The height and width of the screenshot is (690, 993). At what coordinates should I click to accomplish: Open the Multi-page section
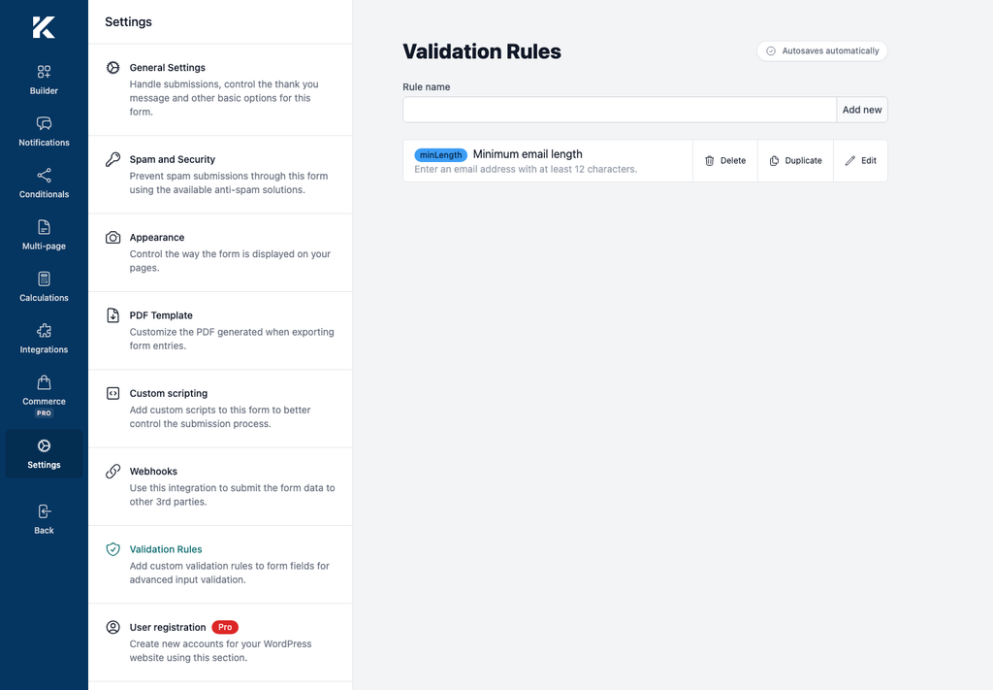(44, 235)
